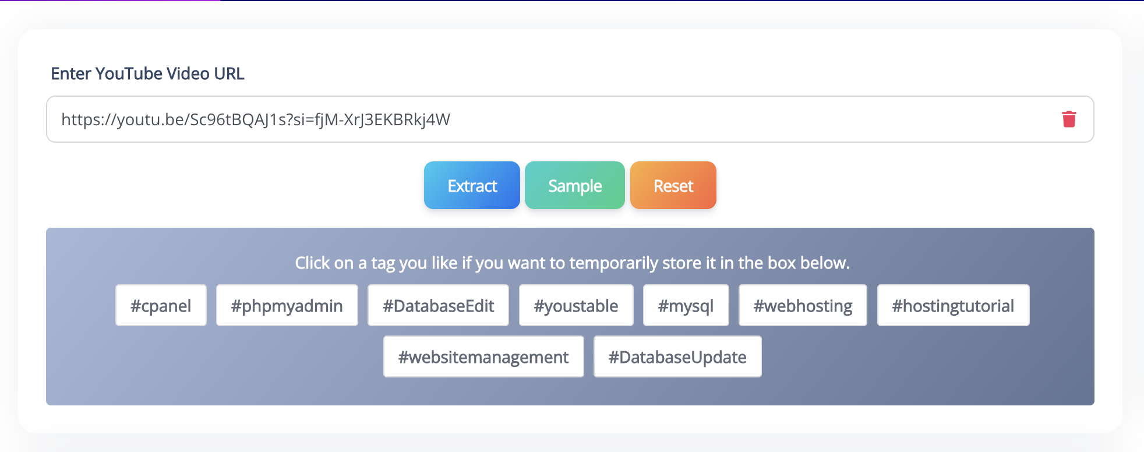Store the #mysql tag

[x=686, y=305]
